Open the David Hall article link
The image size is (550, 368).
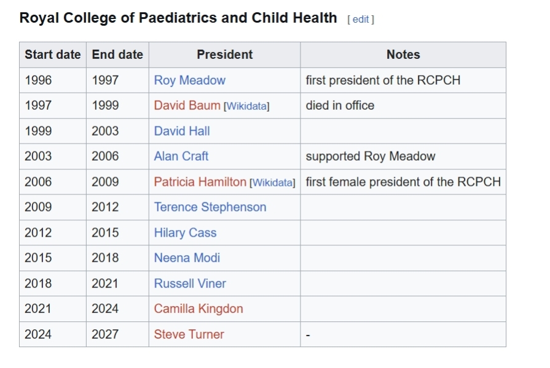point(182,131)
